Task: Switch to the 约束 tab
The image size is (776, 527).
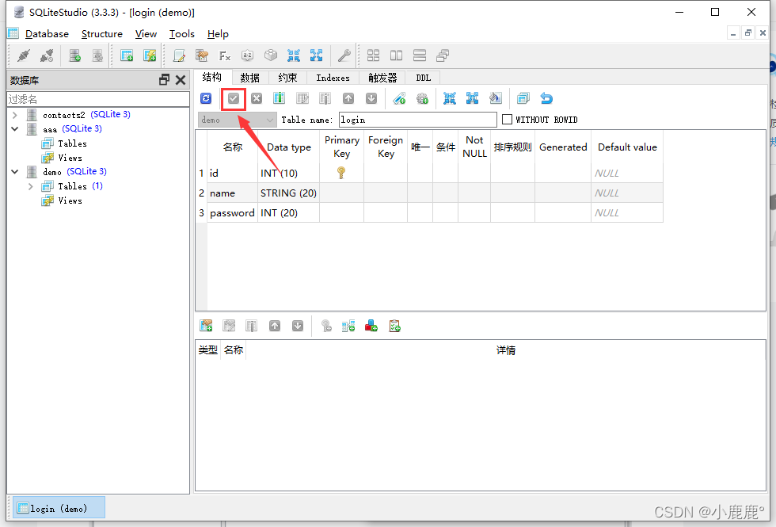Action: (x=287, y=78)
